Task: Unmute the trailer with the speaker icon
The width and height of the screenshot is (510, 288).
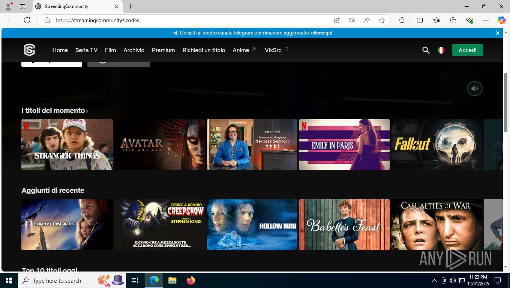Action: [475, 88]
